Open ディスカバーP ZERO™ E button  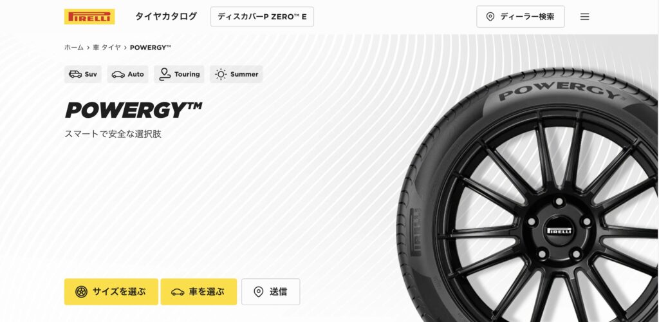click(262, 17)
